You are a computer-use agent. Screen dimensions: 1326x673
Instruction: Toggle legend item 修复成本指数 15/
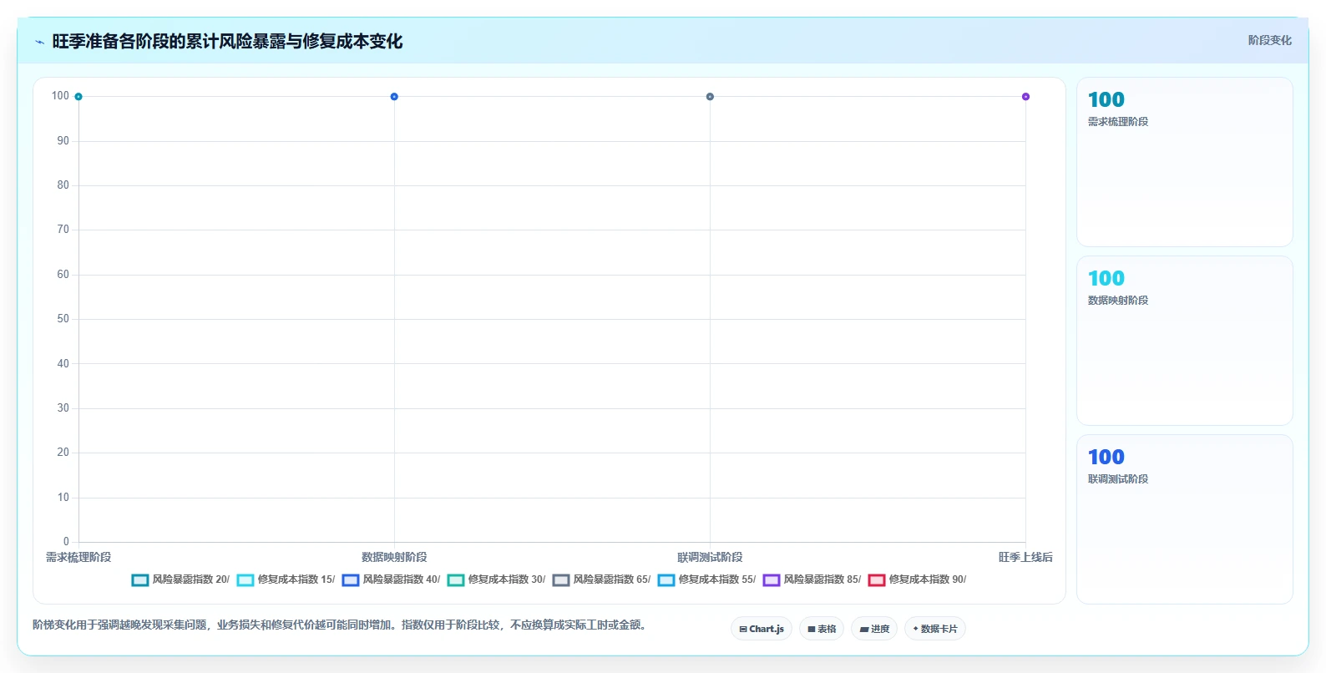(x=286, y=579)
